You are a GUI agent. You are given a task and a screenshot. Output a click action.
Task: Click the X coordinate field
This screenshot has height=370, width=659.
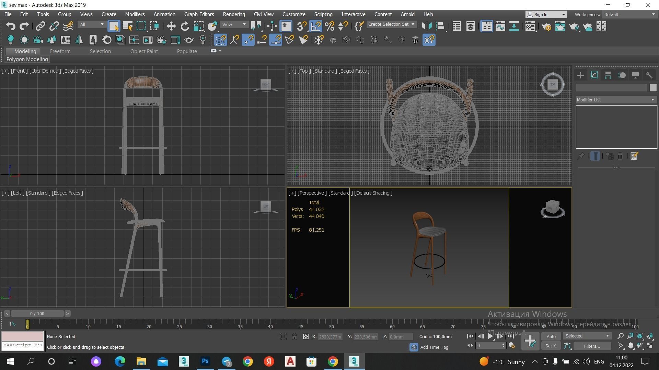tap(330, 337)
